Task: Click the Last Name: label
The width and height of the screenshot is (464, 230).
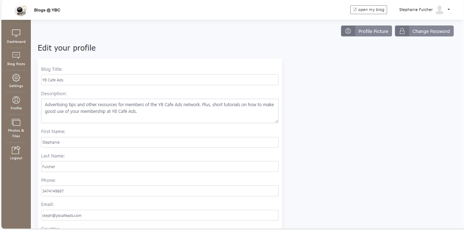Action: pos(53,156)
